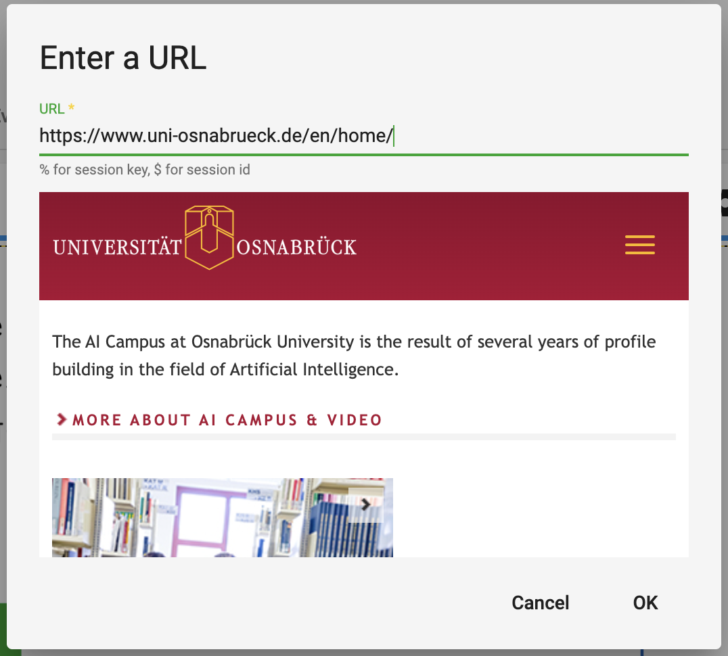Image resolution: width=728 pixels, height=656 pixels.
Task: Click the carousel next arrow on library photo
Action: pos(366,505)
